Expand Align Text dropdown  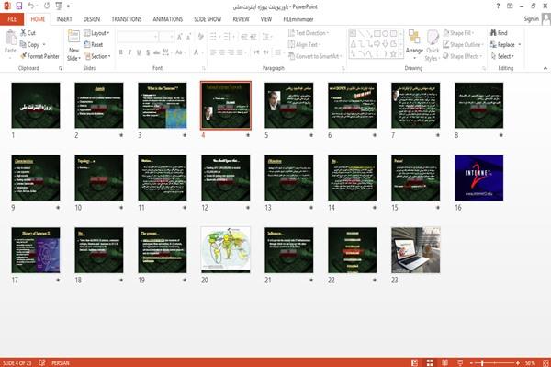coord(304,45)
